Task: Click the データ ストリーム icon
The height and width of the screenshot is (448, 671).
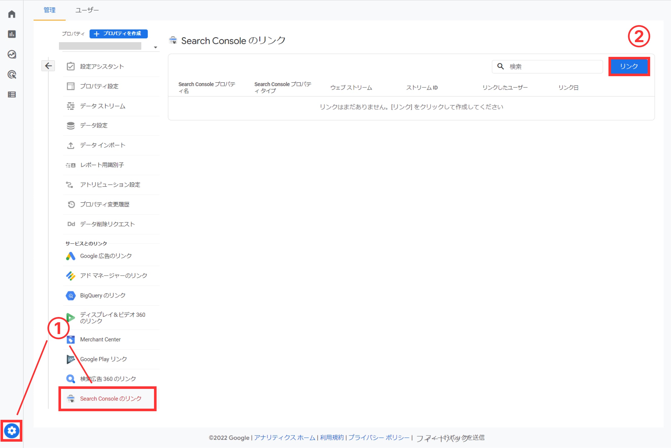Action: 71,106
